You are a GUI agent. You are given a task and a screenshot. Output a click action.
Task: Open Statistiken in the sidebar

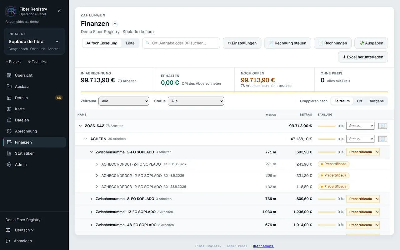coord(34,153)
